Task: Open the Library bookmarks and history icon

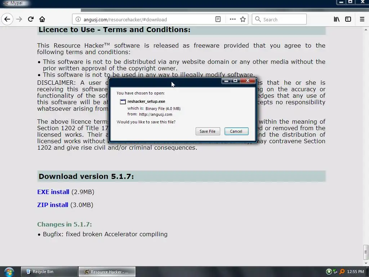Action: 337,19
